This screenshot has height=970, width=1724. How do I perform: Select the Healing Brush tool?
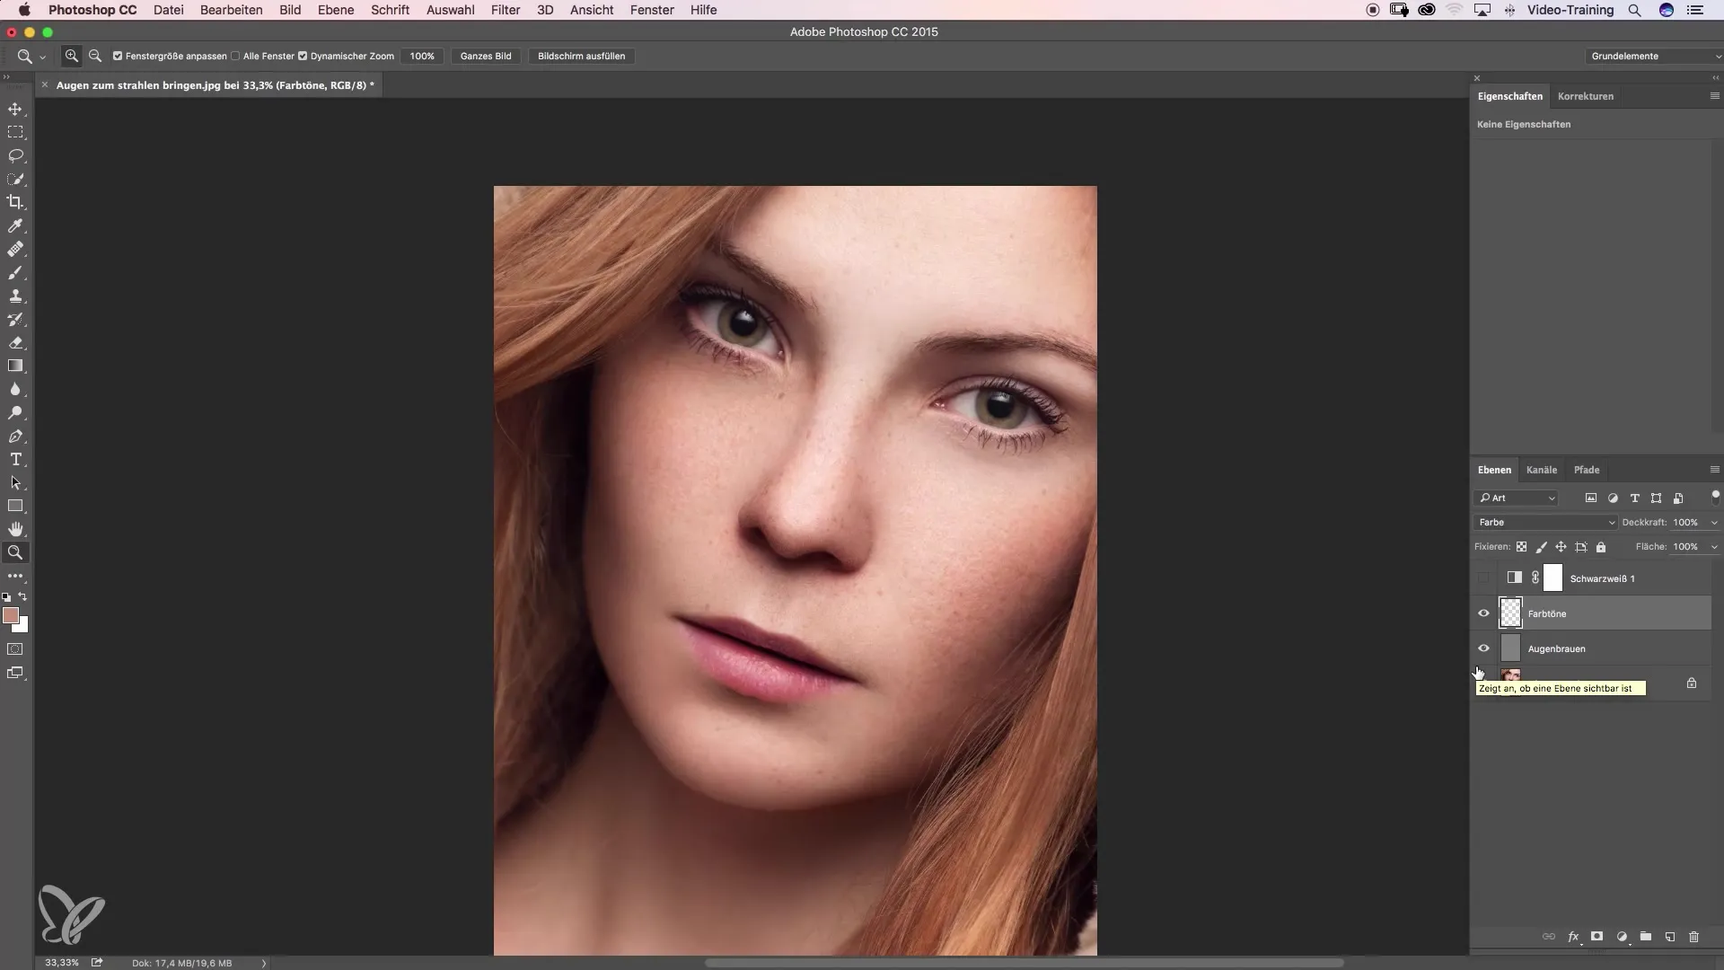(x=15, y=249)
